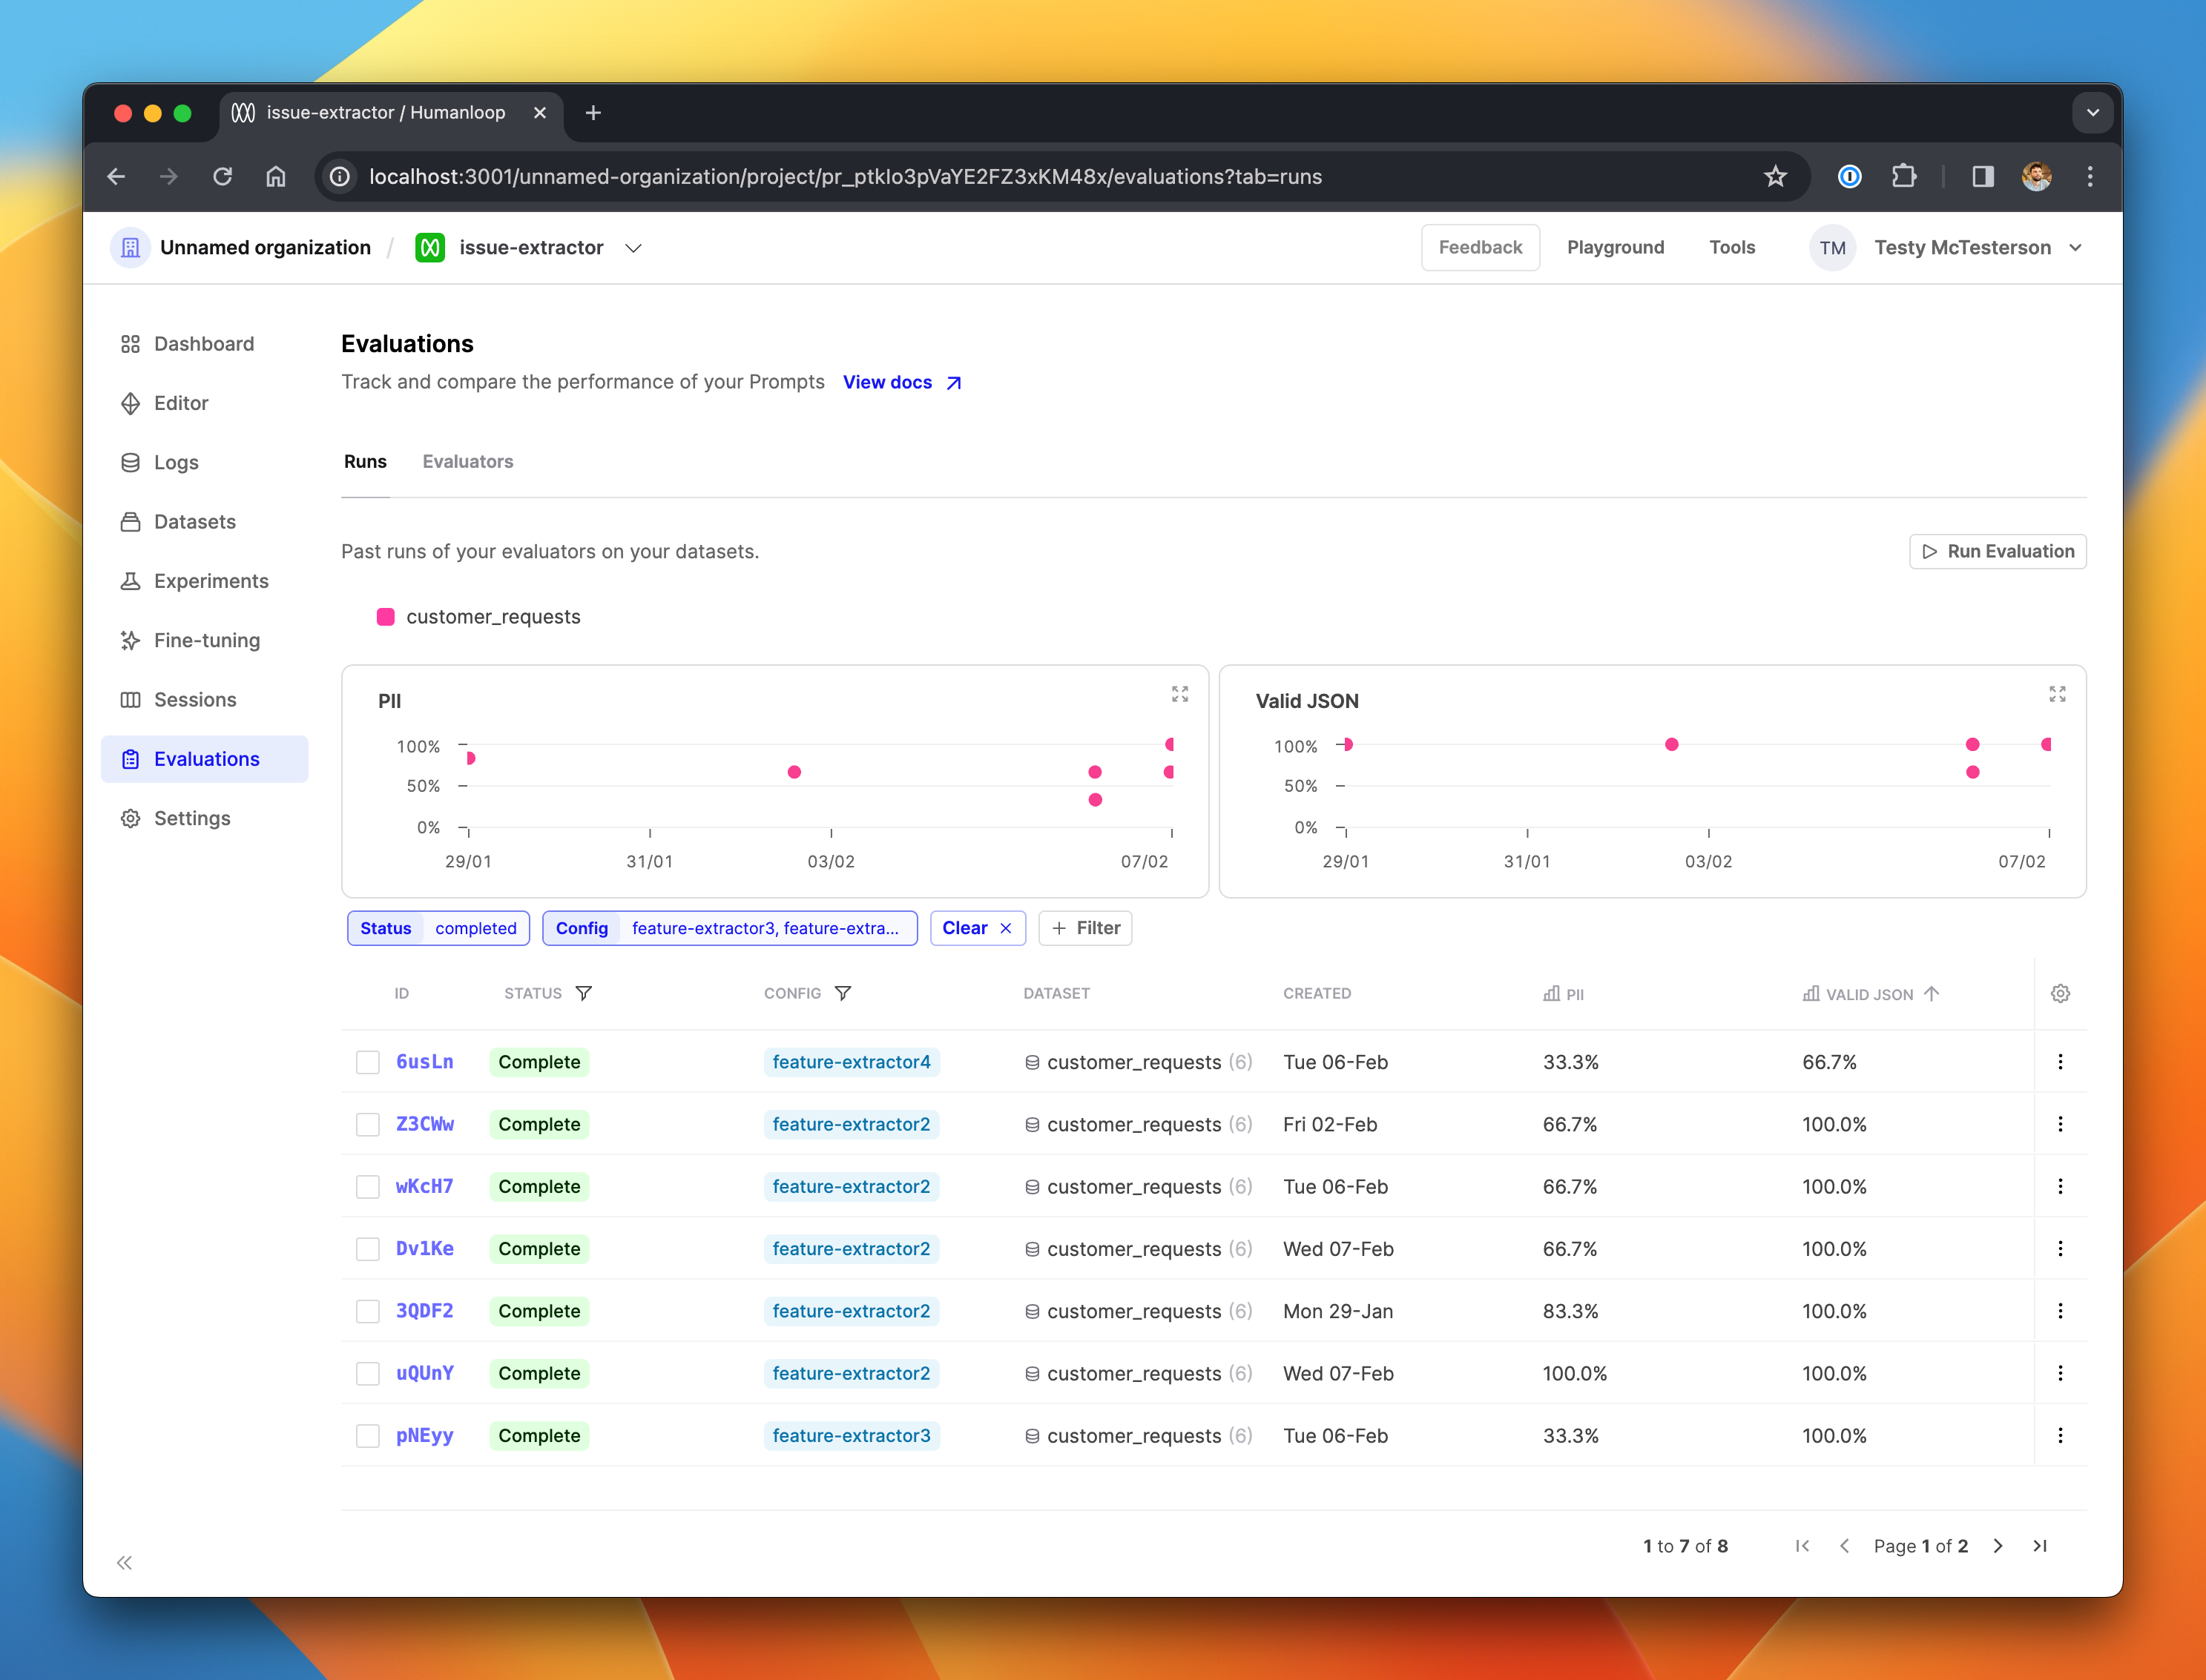
Task: Switch to the Evaluators tab
Action: tap(467, 461)
